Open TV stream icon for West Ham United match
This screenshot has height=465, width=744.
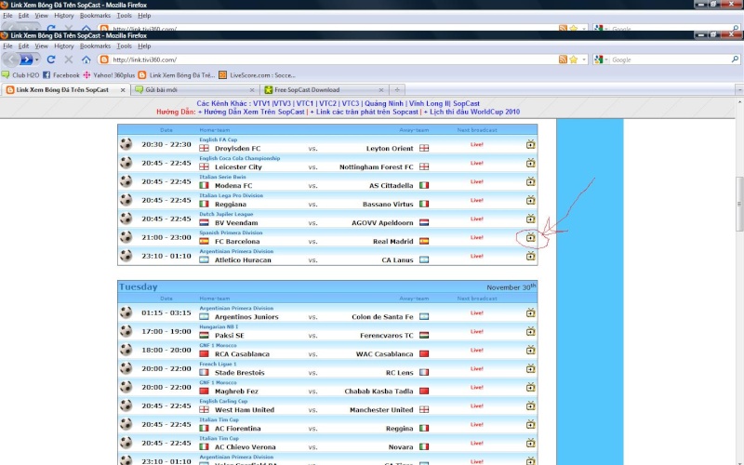(x=530, y=405)
